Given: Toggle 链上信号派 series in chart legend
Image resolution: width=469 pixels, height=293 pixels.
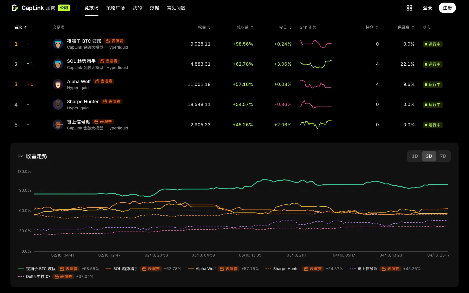Looking at the screenshot, I should 385,269.
